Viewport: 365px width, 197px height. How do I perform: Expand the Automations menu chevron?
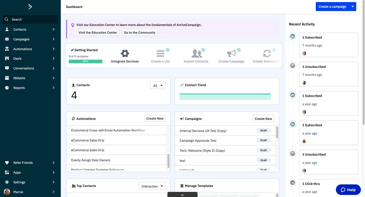pyautogui.click(x=54, y=49)
